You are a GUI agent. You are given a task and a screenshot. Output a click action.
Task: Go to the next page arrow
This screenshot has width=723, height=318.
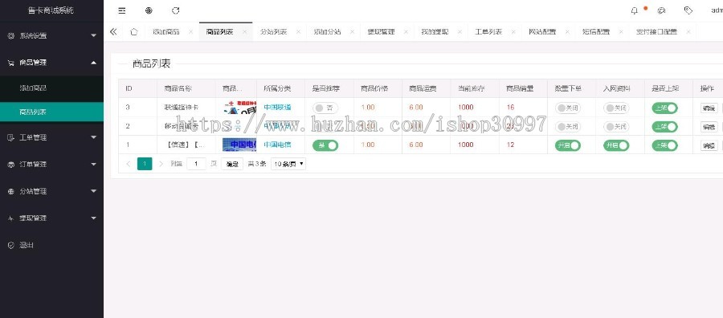tap(161, 164)
